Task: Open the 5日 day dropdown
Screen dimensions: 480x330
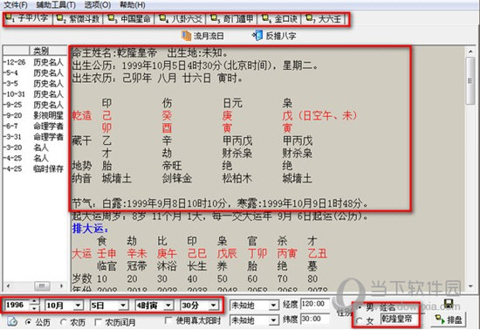Action: tap(123, 306)
